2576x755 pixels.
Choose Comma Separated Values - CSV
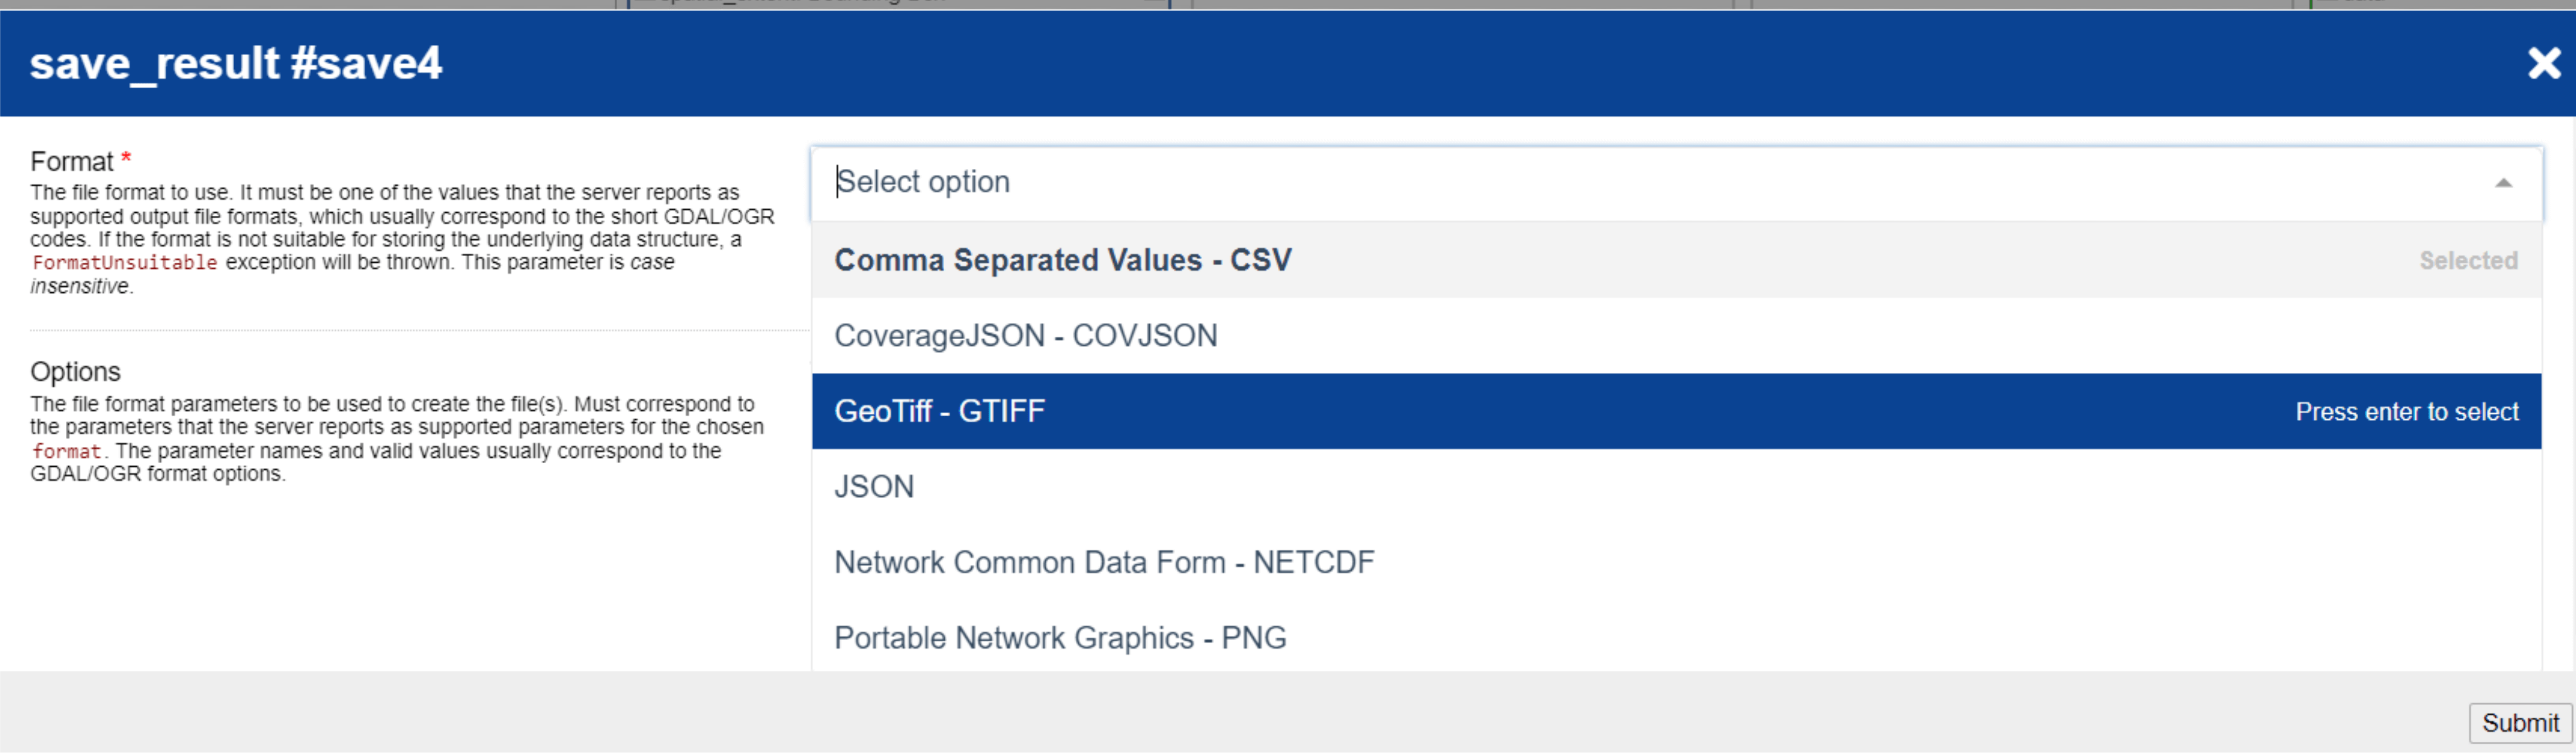pyautogui.click(x=1063, y=261)
